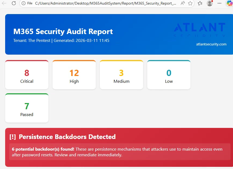
Task: Select the 3 Medium summary card
Action: tap(122, 75)
